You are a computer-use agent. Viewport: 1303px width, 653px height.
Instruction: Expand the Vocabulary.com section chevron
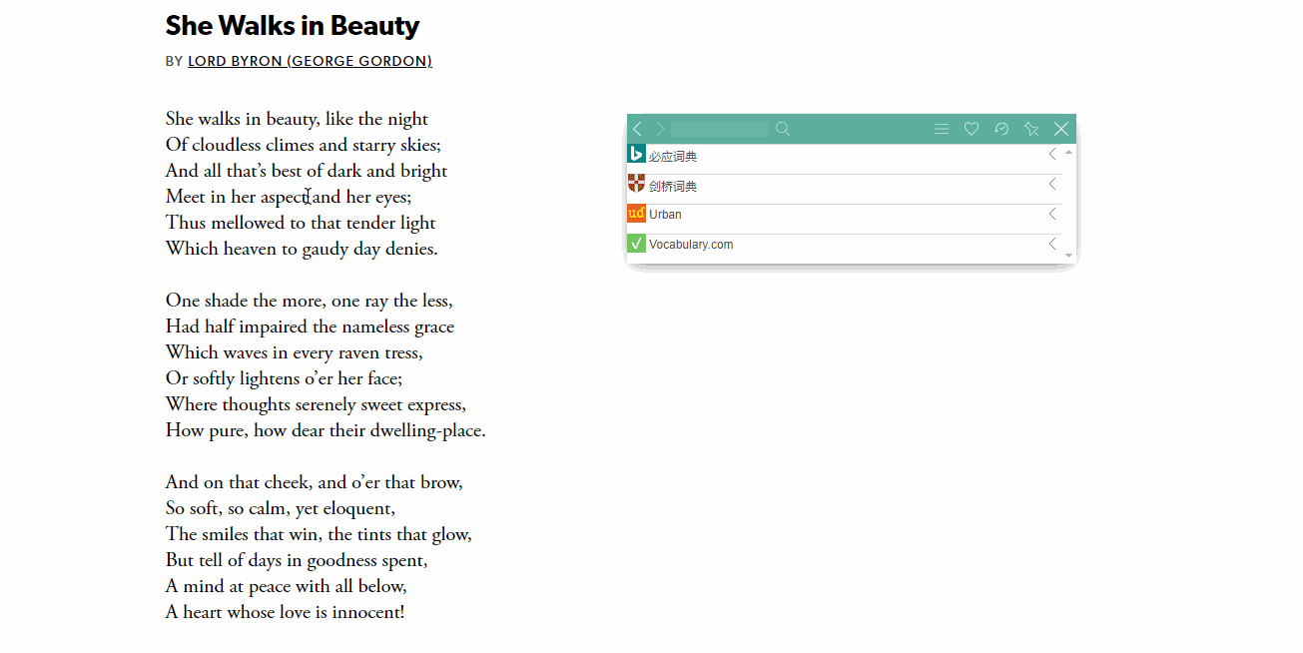click(x=1052, y=244)
